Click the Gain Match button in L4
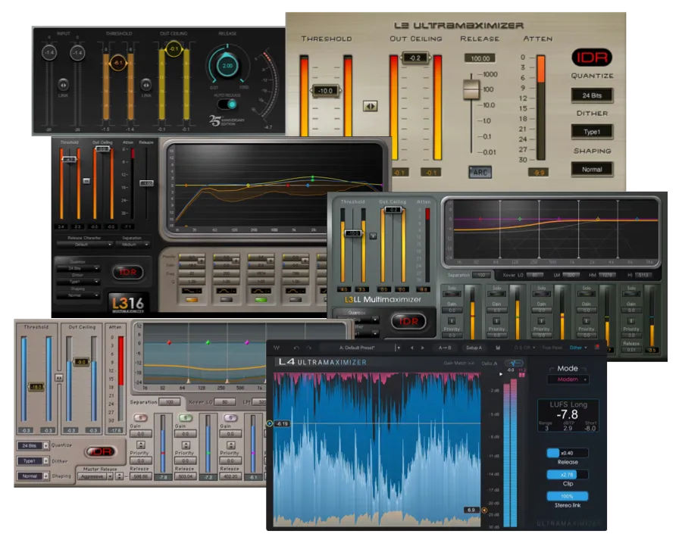The image size is (682, 543). click(x=459, y=363)
